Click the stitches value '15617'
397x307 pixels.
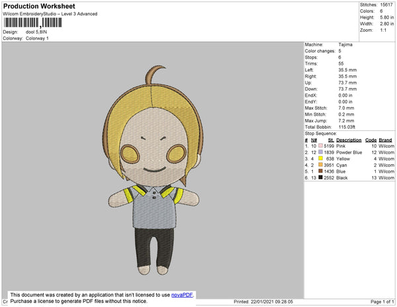point(386,5)
